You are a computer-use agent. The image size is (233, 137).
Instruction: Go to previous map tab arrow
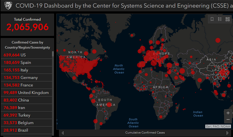tap(63, 133)
